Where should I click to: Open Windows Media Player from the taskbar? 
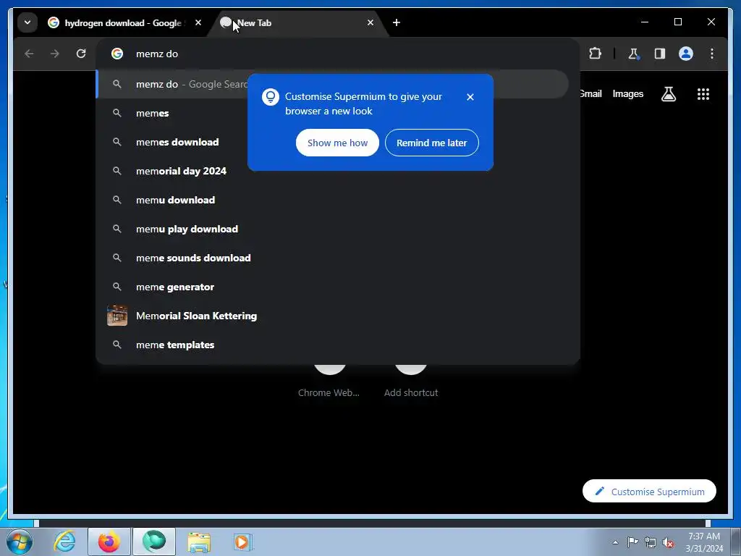tap(242, 542)
